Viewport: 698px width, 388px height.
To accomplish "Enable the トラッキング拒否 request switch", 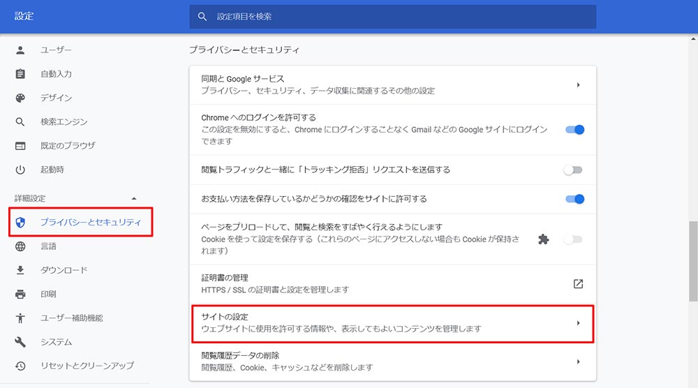I will (x=573, y=170).
